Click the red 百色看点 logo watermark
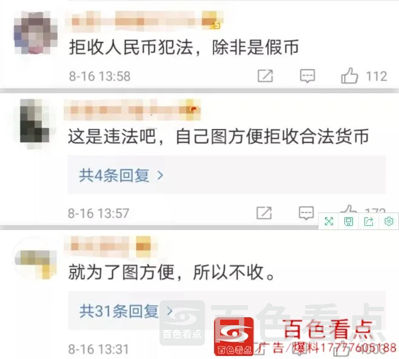This screenshot has height=359, width=399. click(x=234, y=336)
